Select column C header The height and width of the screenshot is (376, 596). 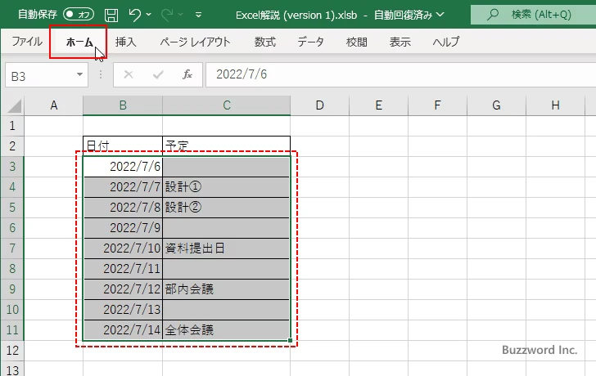227,105
